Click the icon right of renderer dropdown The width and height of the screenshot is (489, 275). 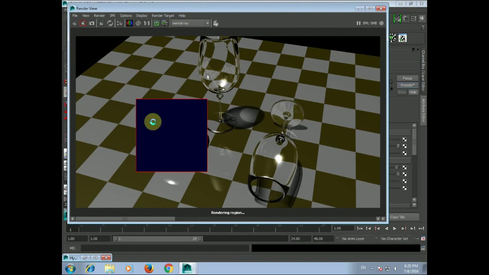[215, 23]
